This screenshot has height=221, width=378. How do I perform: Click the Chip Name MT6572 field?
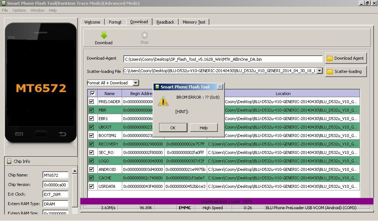(x=55, y=175)
